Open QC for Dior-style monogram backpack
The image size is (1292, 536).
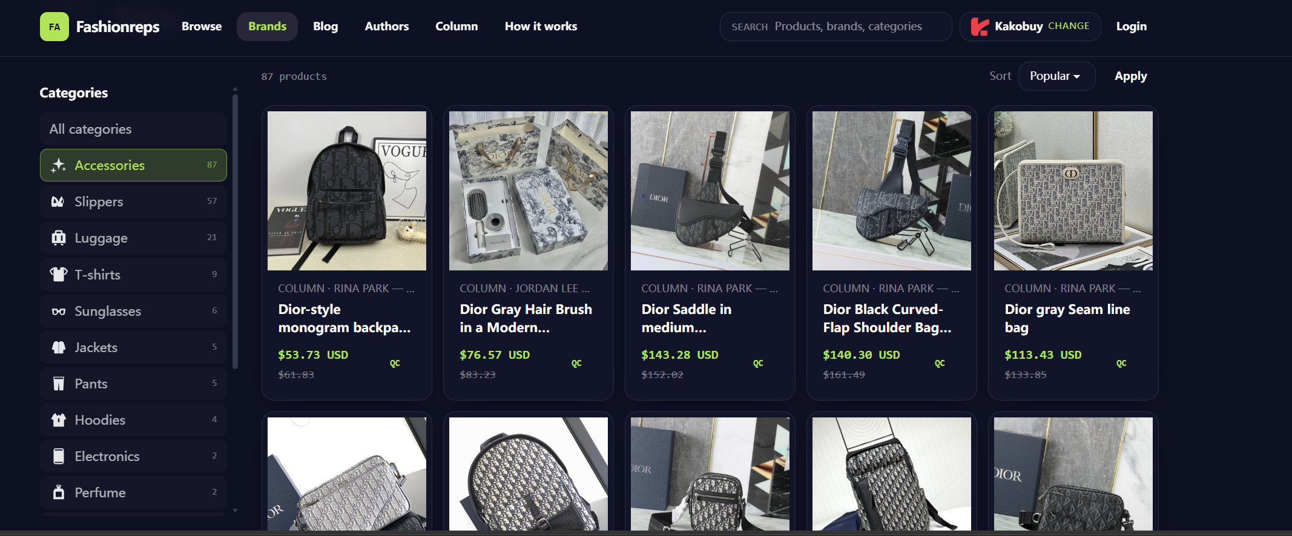coord(395,364)
